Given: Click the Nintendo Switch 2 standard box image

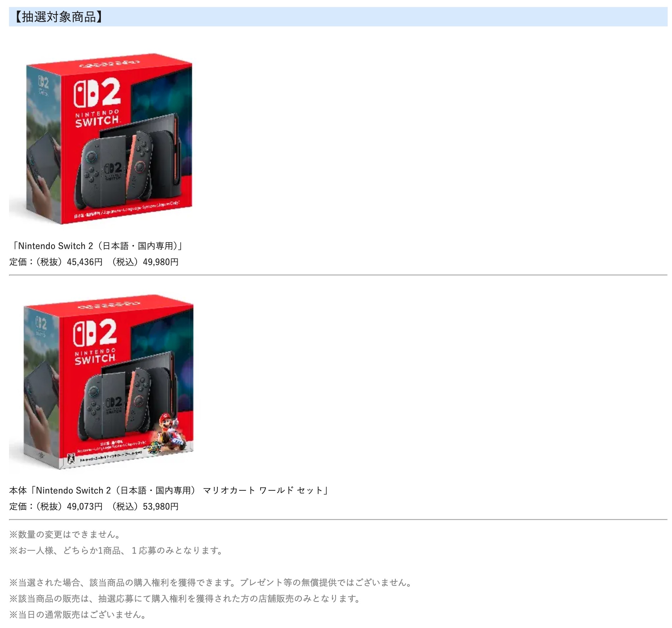Looking at the screenshot, I should tap(102, 139).
